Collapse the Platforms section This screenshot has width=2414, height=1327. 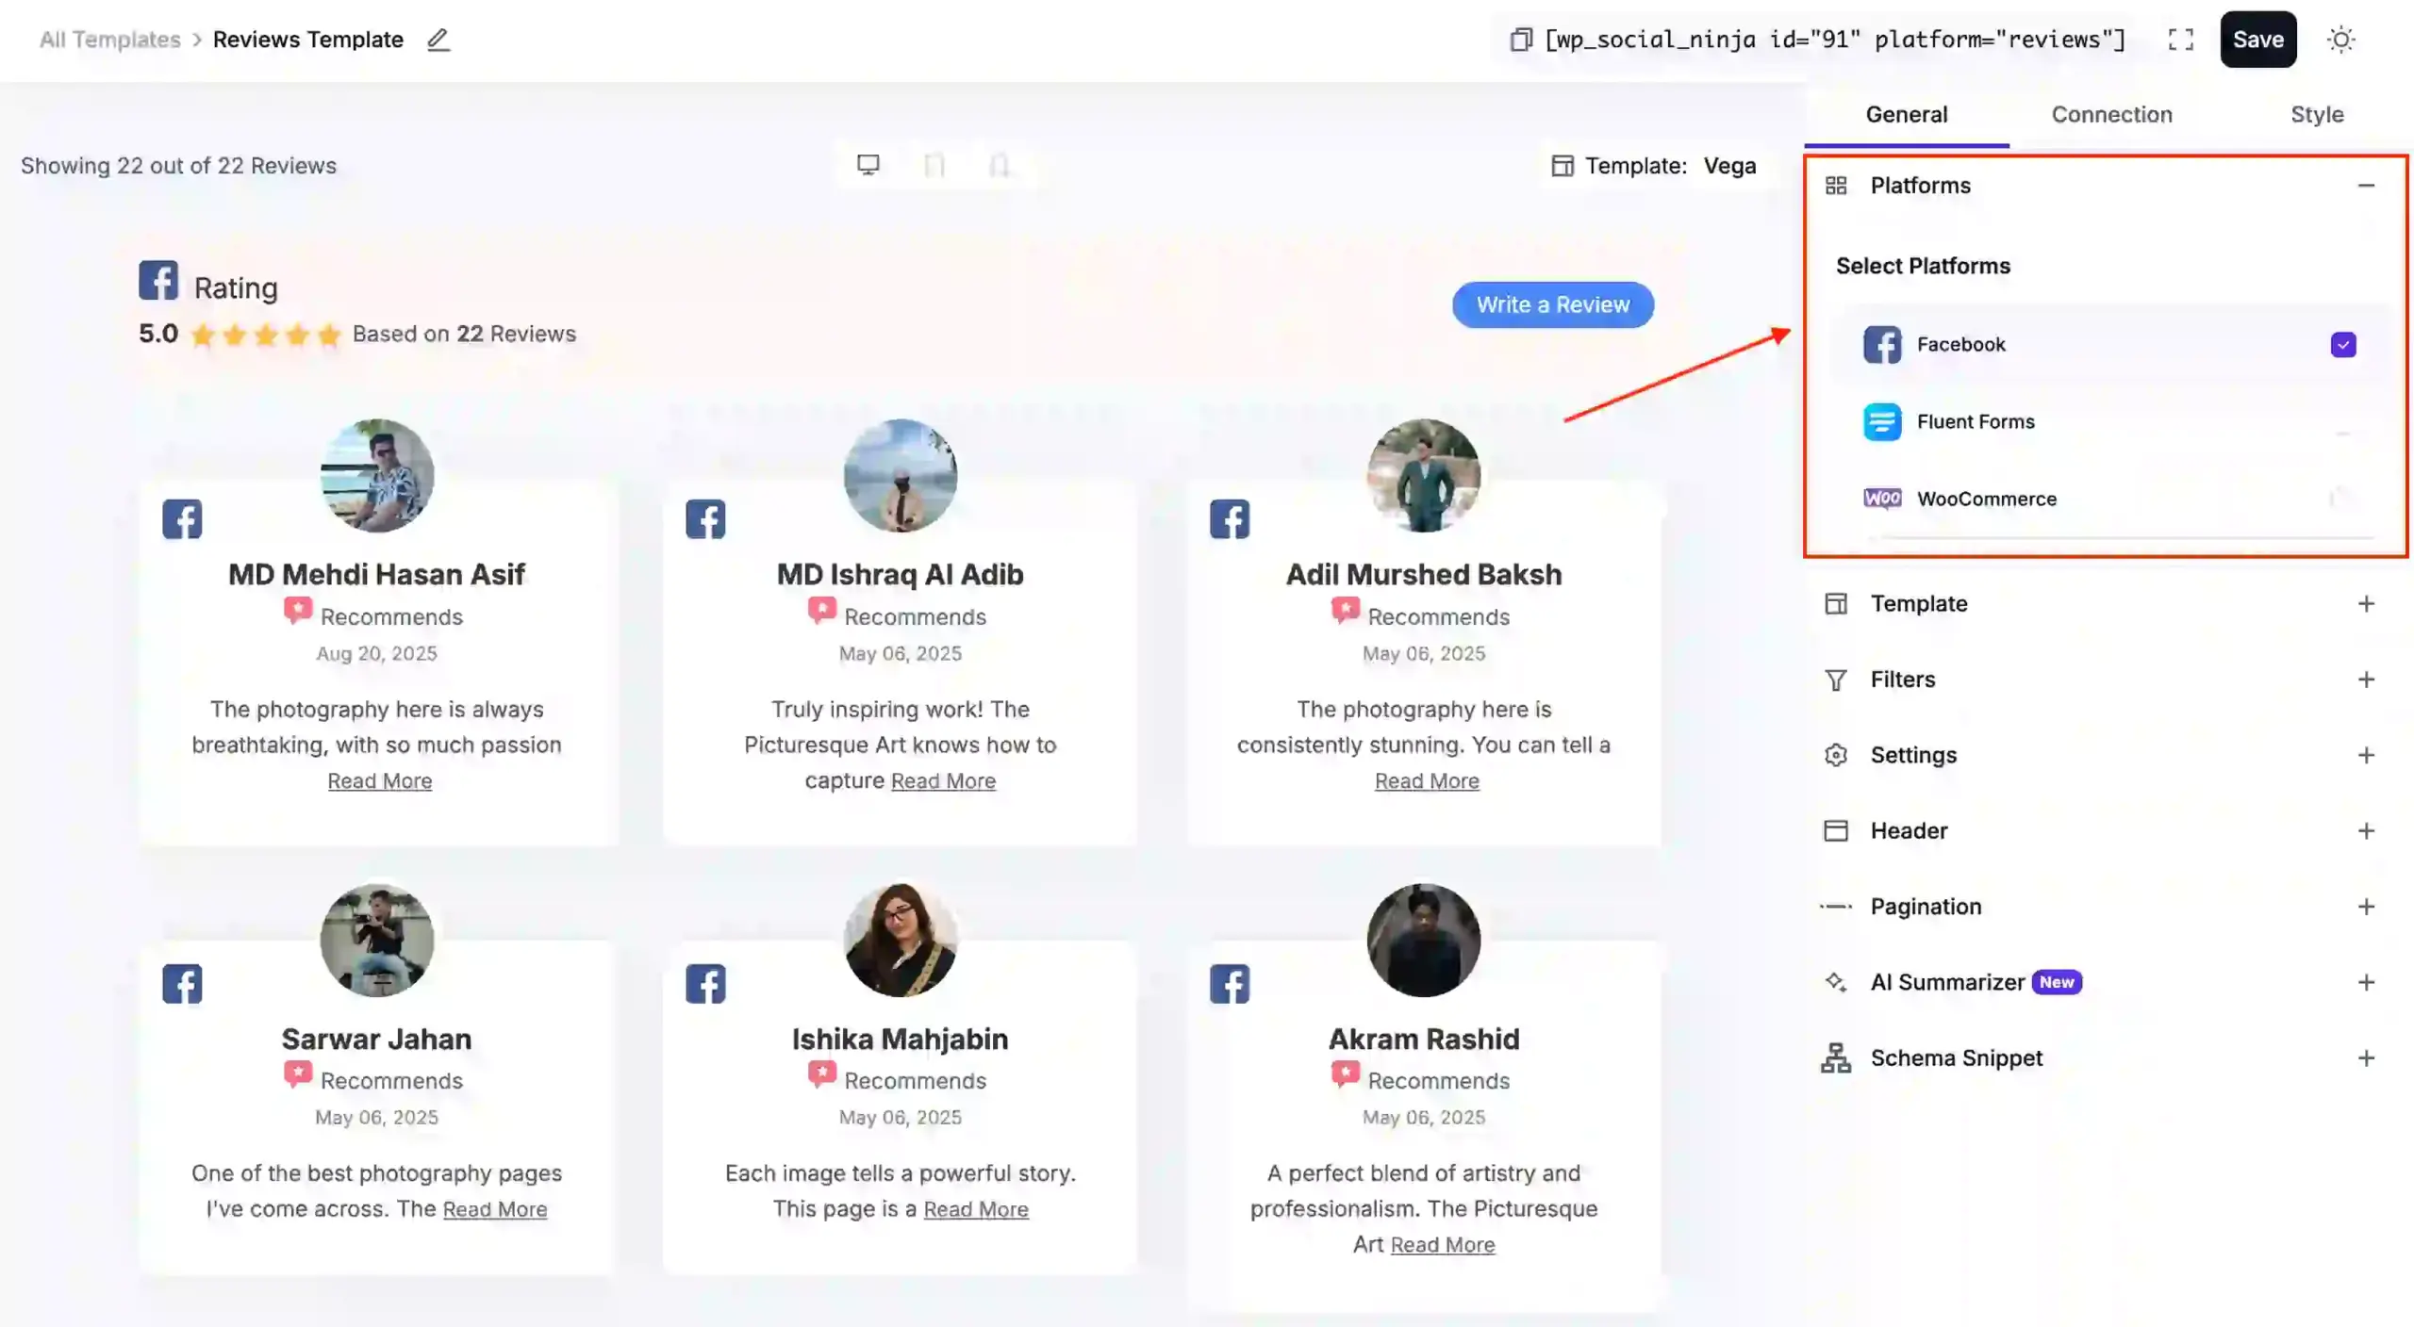pyautogui.click(x=2368, y=185)
